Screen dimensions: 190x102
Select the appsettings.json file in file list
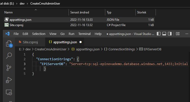[x=20, y=20]
